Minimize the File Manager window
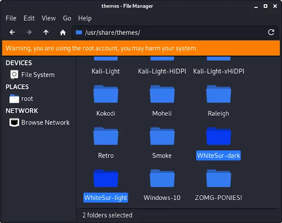282x223 pixels. click(x=256, y=7)
